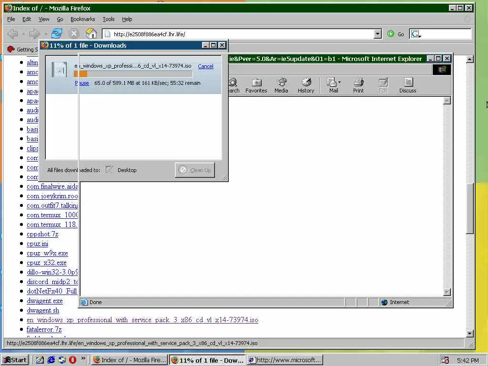
Task: Click the Print button in Internet Explorer
Action: coord(358,85)
